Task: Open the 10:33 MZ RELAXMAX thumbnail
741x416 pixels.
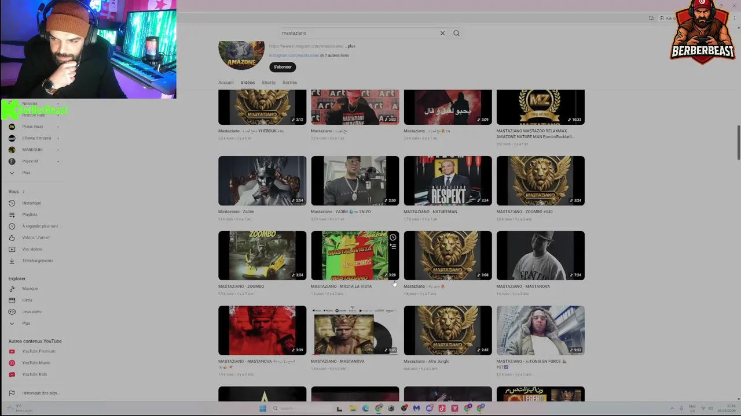Action: (x=541, y=107)
